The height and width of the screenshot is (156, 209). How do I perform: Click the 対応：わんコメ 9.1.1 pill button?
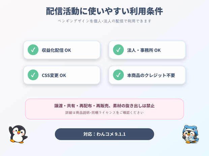click(104, 134)
